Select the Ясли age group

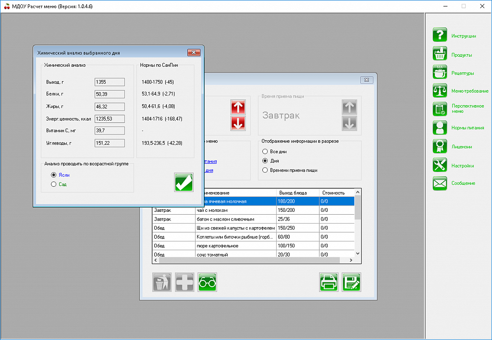pyautogui.click(x=54, y=175)
